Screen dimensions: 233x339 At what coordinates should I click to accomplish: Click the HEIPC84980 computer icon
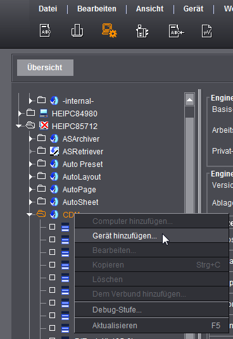[44, 113]
